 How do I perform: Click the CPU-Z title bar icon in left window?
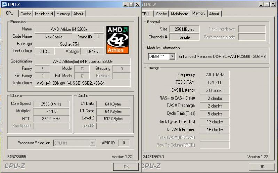[5, 4]
